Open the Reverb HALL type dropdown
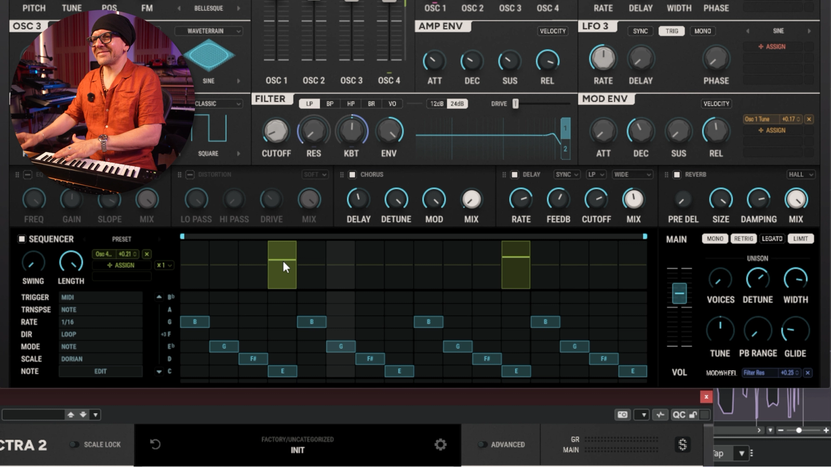Screen dimensions: 831x467 pyautogui.click(x=800, y=174)
